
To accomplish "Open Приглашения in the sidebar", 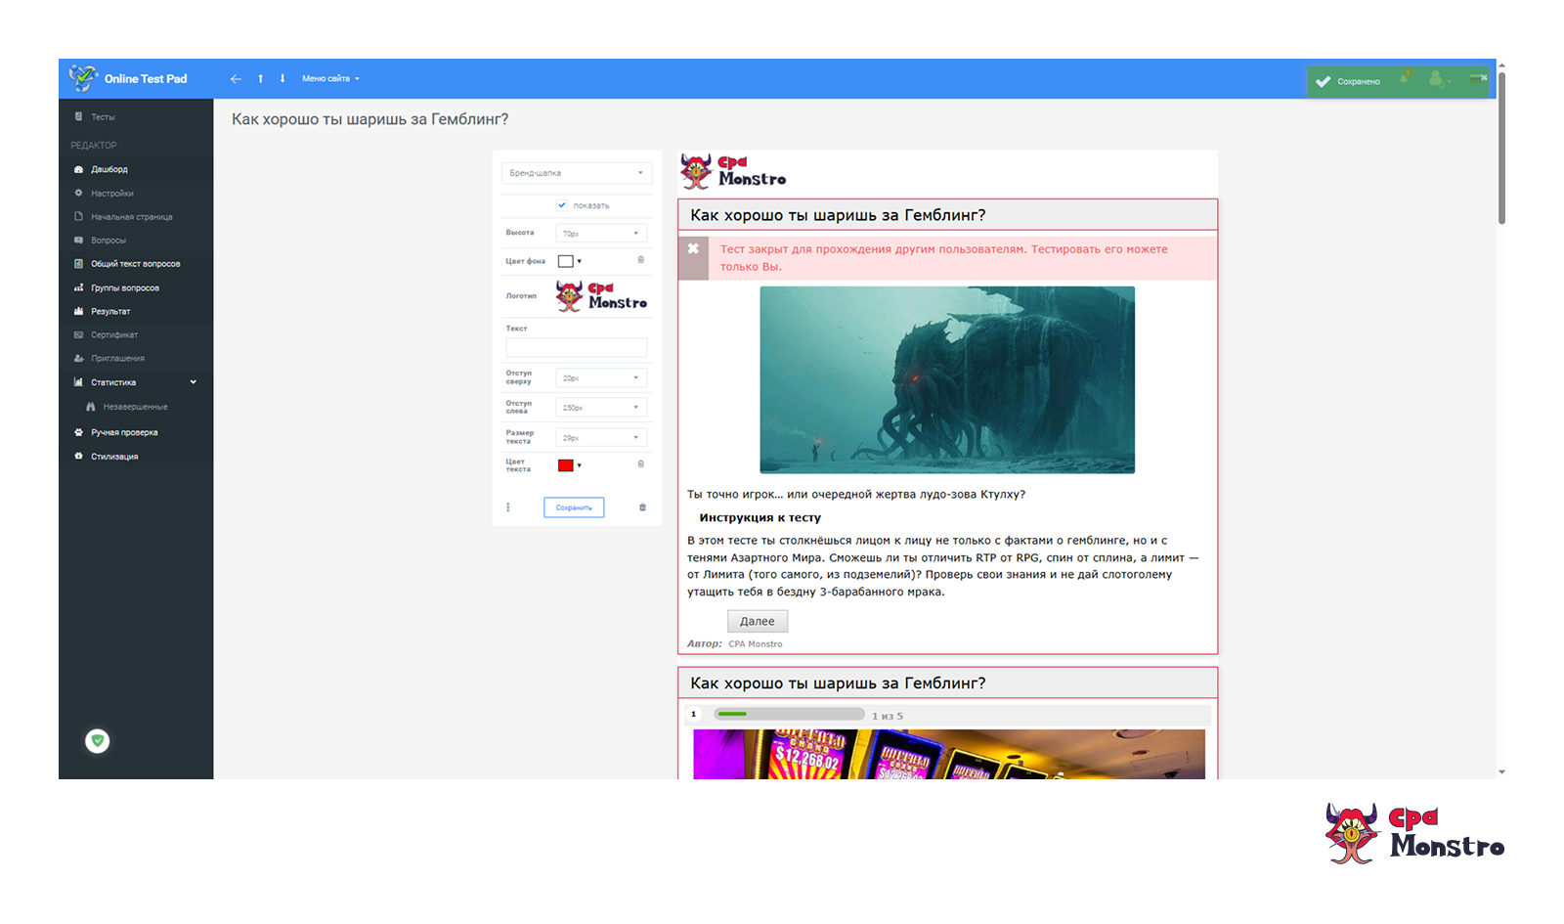I will (136, 359).
